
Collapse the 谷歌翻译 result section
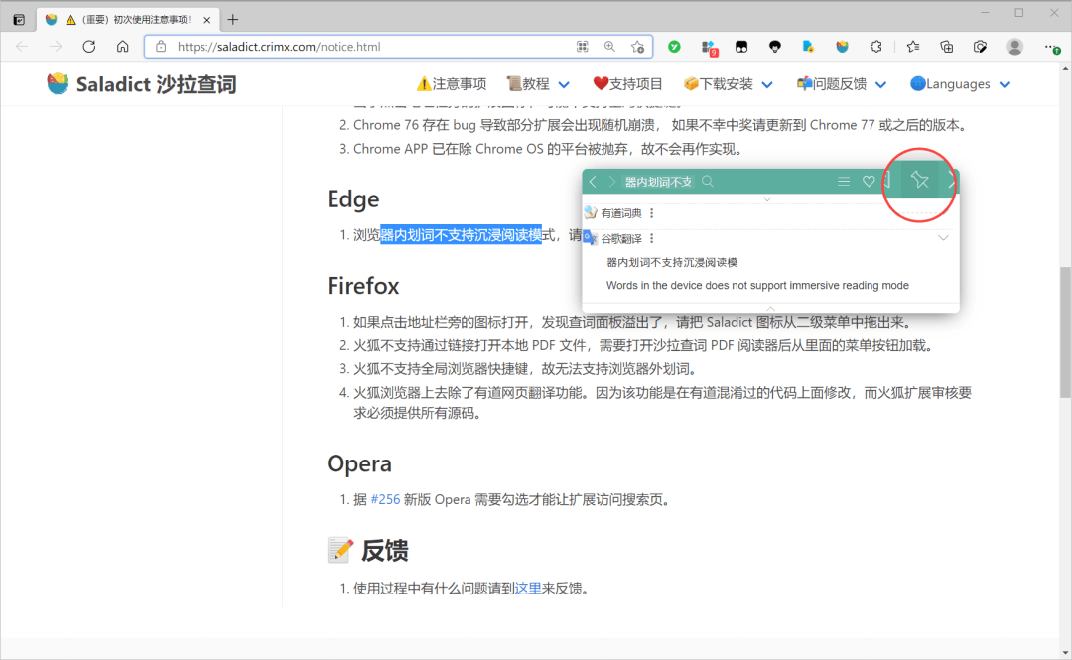pyautogui.click(x=944, y=238)
